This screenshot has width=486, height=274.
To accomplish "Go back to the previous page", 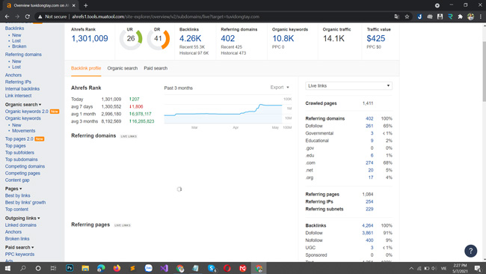I will (x=7, y=16).
